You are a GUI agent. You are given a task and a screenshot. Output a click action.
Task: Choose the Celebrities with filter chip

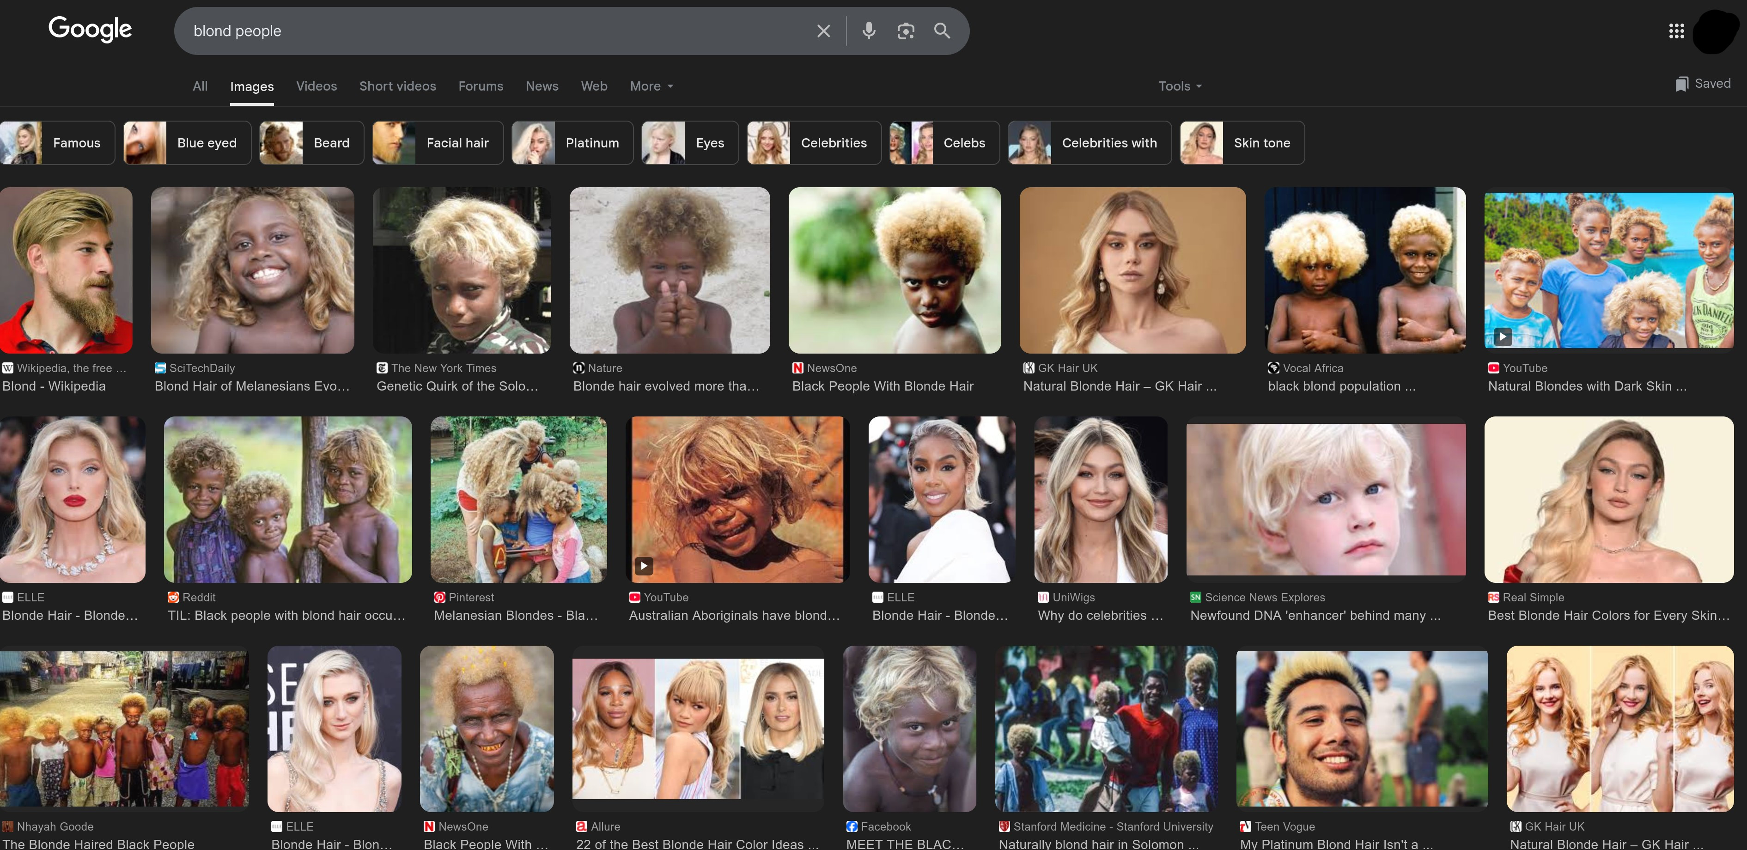tap(1090, 143)
